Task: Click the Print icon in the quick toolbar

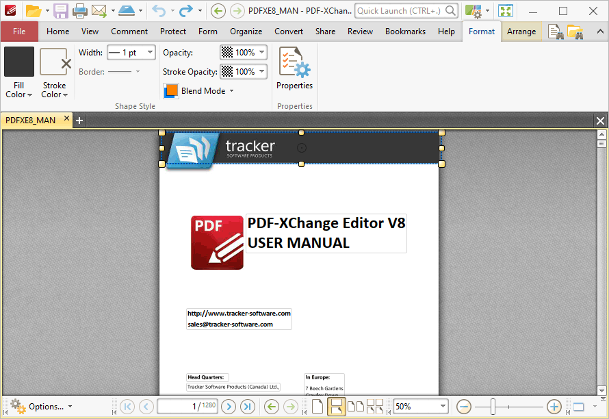Action: [x=80, y=11]
